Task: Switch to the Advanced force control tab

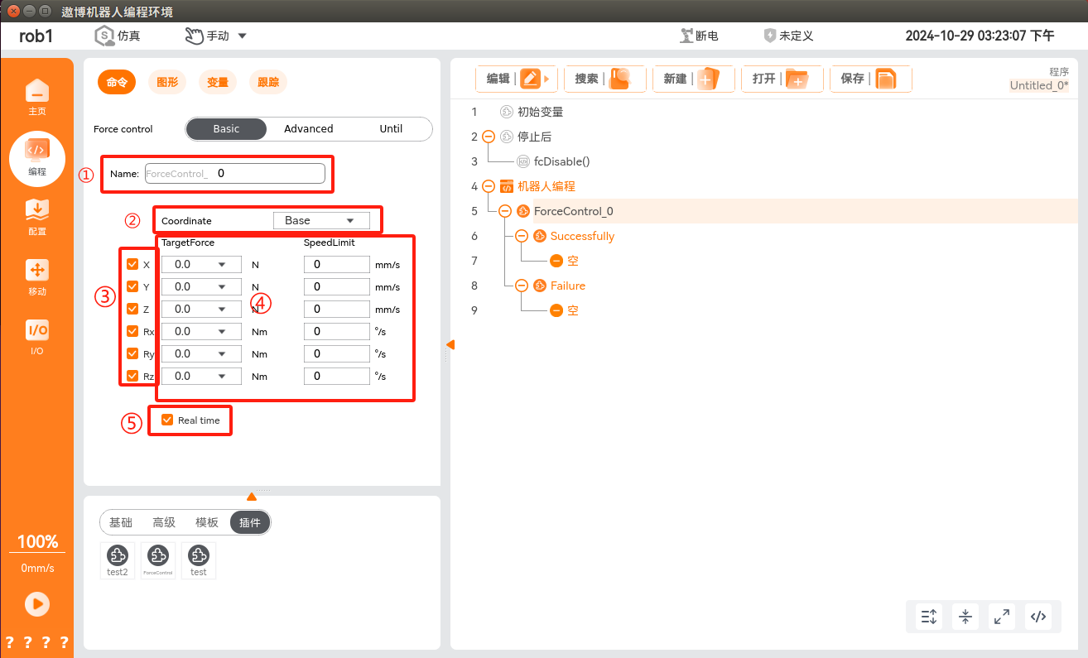Action: tap(308, 129)
